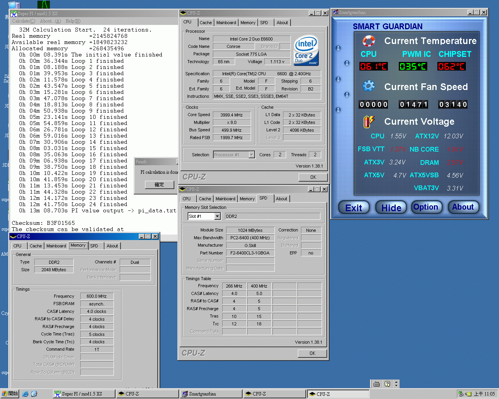Click the Exit button in Smart Guardian
The height and width of the screenshot is (399, 499).
[x=354, y=207]
